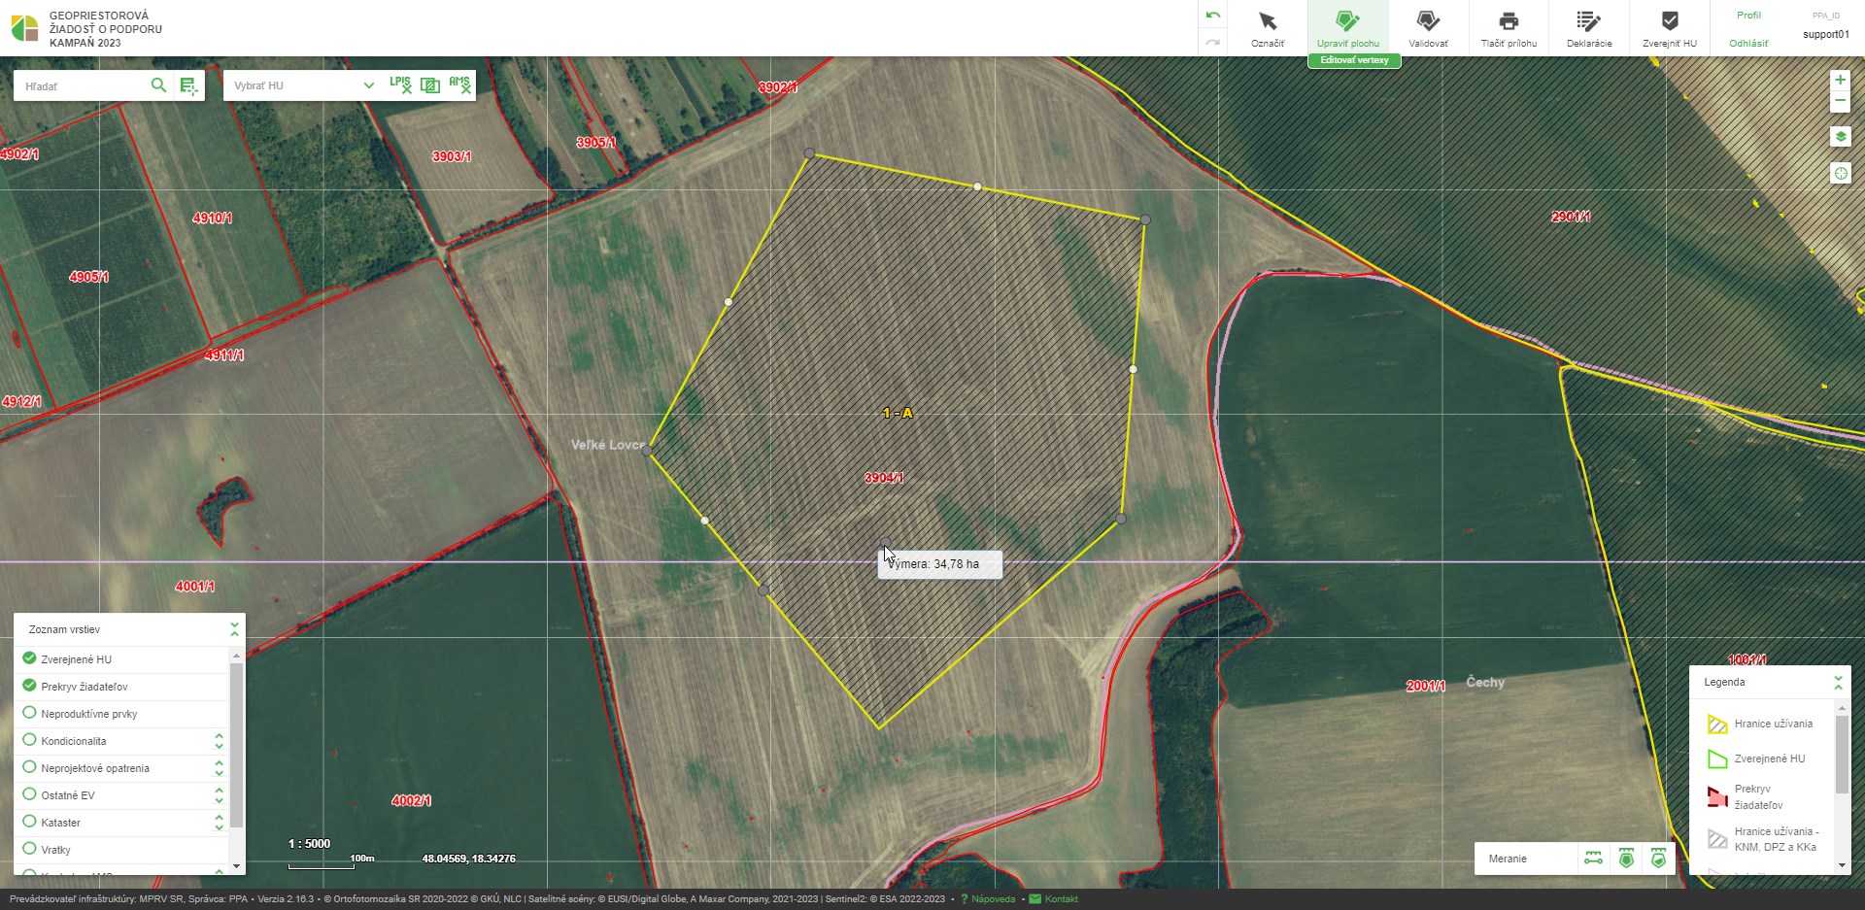Screen dimensions: 1865x910
Task: Click the 1 - A polygon label
Action: (x=898, y=413)
